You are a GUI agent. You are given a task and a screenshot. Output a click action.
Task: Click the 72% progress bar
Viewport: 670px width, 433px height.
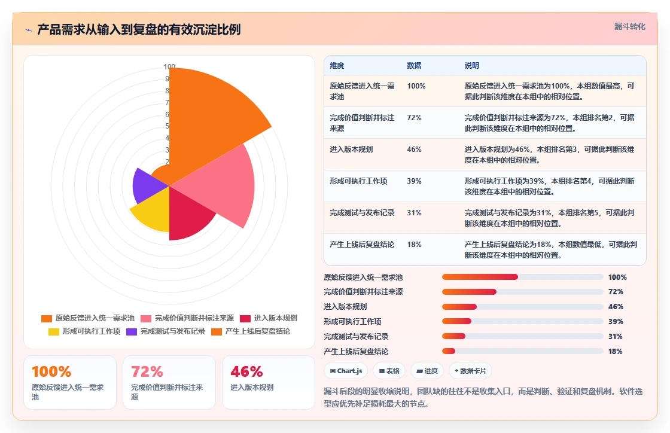point(523,292)
